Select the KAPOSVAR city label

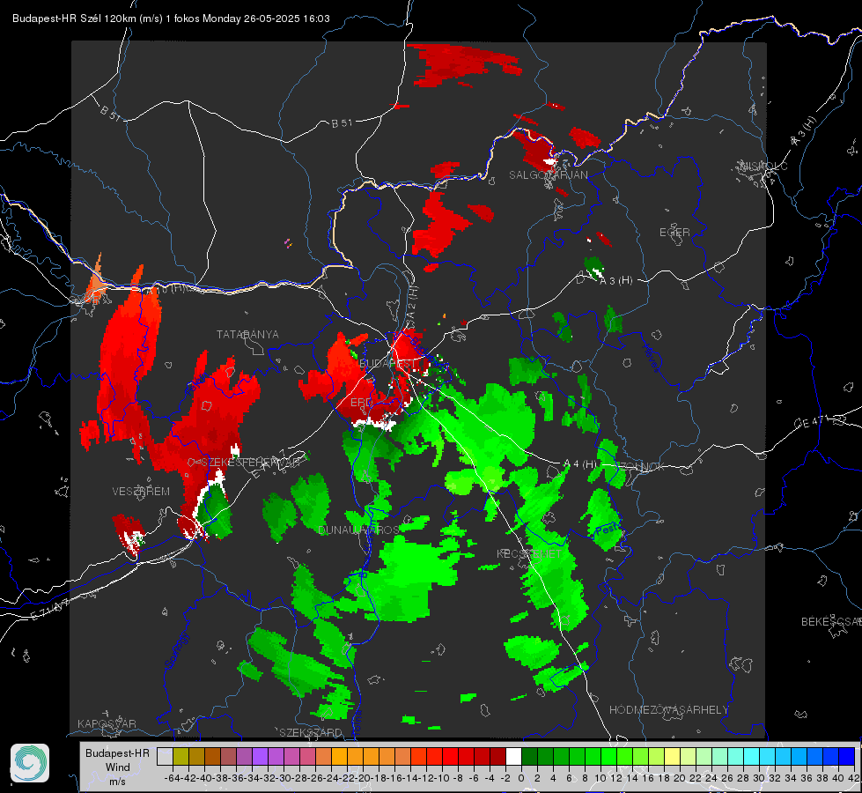click(x=107, y=723)
